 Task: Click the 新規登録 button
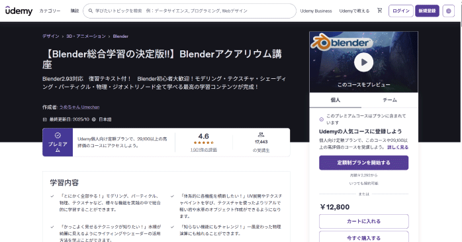[x=427, y=11]
